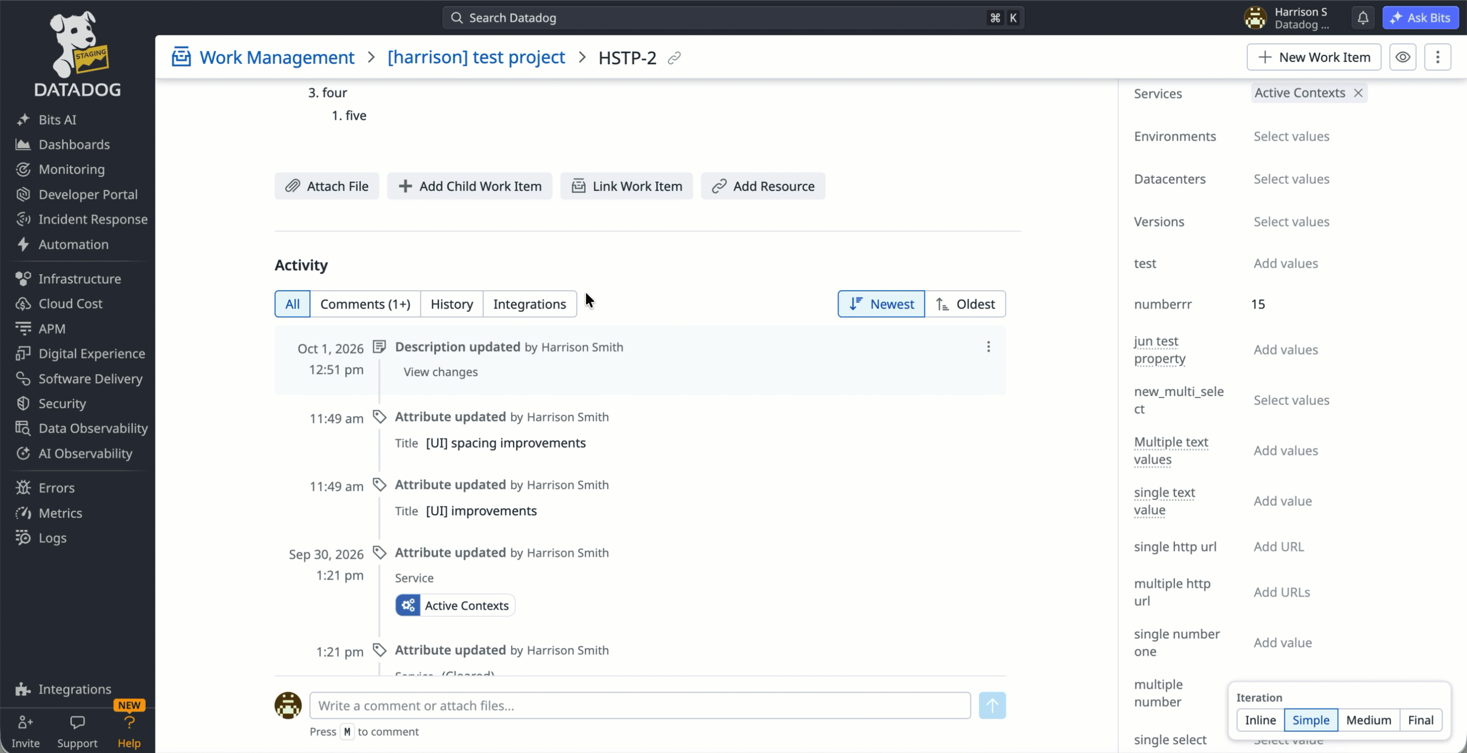Switch to Comments (1+) tab

pos(365,304)
